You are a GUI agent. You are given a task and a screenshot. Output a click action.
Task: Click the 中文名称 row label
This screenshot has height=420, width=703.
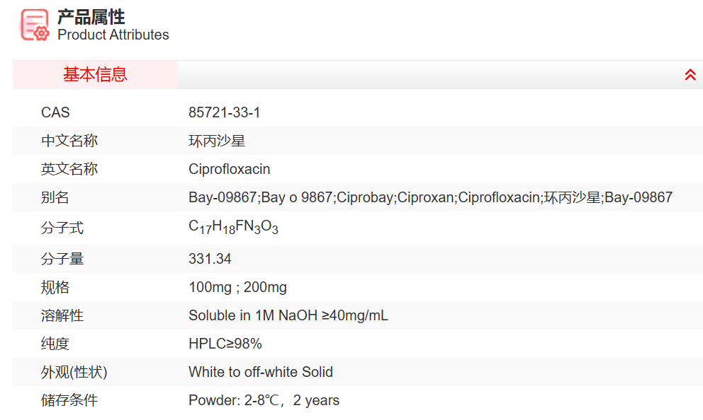69,141
